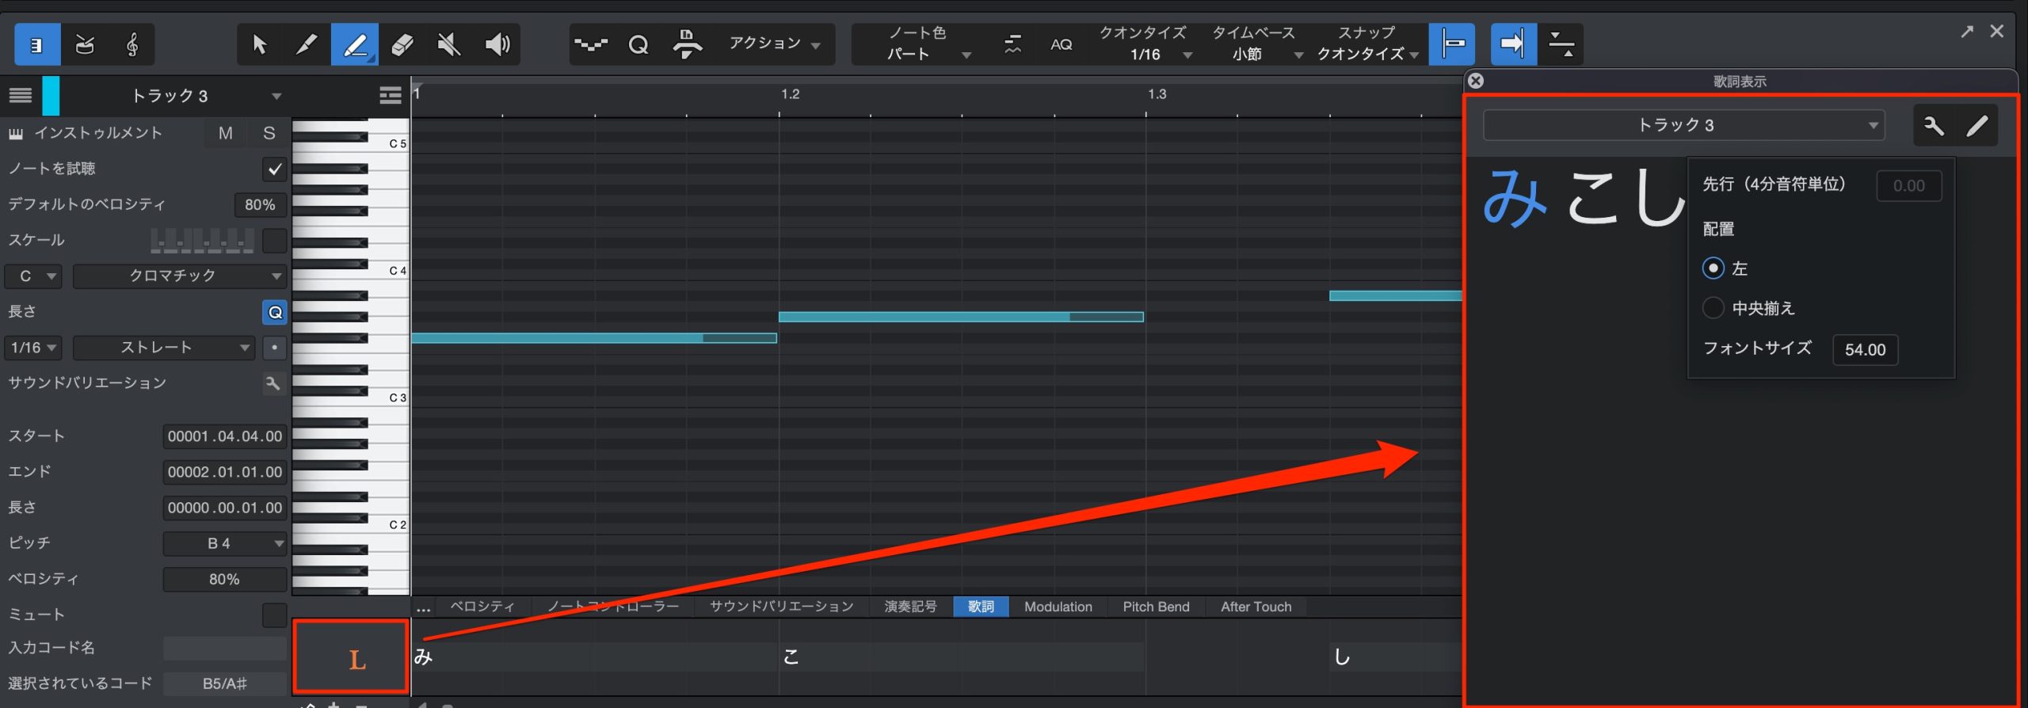The width and height of the screenshot is (2028, 708).
Task: Toggle AQ auto-quantize button
Action: click(x=1061, y=44)
